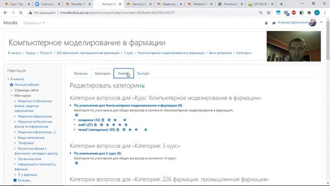Screen dimensions: 330x186
Task: Click 3 курс breadcrumb link
Action: (x=128, y=53)
